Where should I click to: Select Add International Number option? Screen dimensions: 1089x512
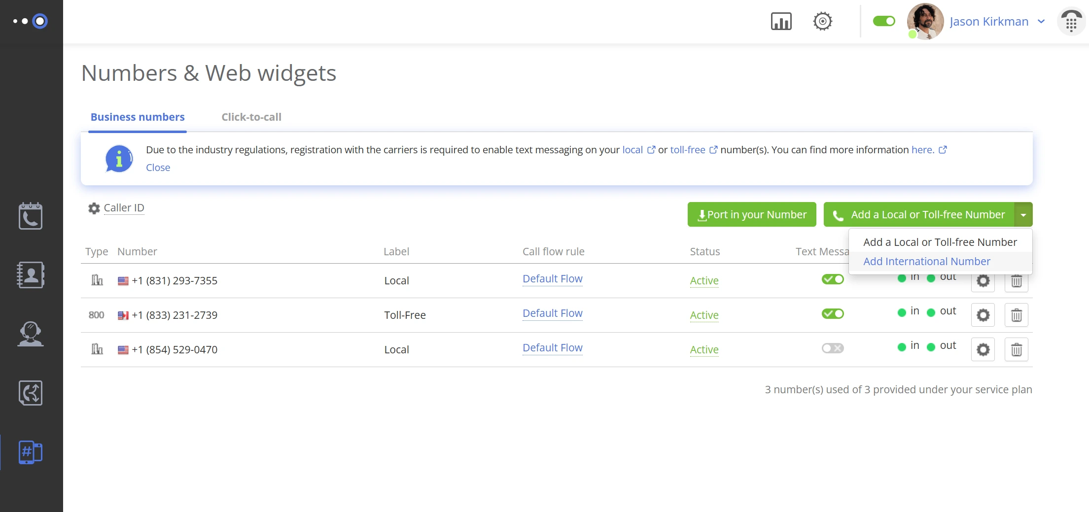click(x=926, y=261)
